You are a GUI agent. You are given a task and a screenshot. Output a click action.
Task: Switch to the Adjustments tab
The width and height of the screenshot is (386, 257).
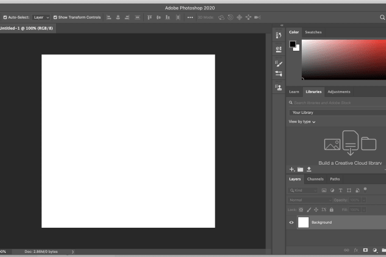pyautogui.click(x=339, y=92)
